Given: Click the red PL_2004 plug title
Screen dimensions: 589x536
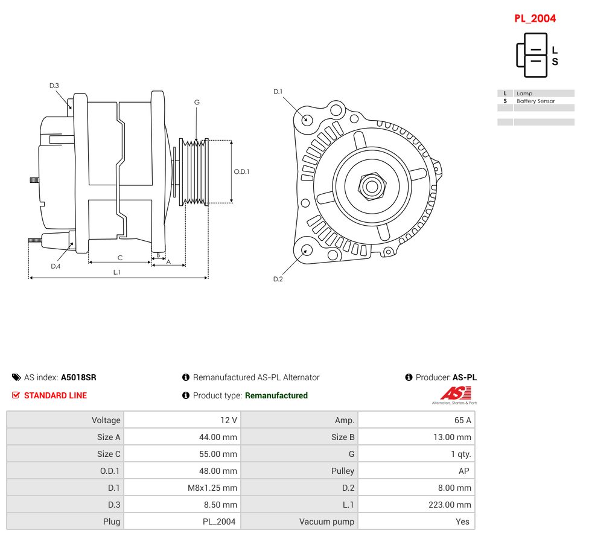Looking at the screenshot, I should click(535, 18).
